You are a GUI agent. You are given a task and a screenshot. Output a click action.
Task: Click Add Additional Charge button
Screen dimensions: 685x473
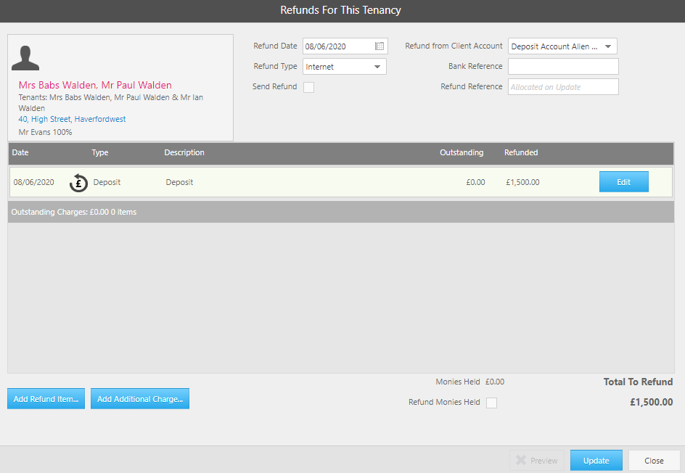click(140, 399)
